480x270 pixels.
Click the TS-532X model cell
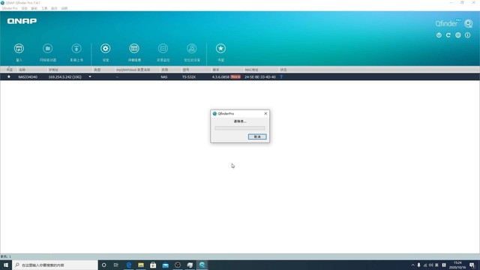pos(189,76)
